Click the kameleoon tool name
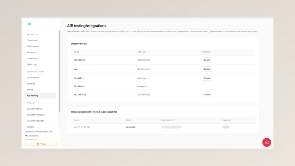This screenshot has width=295, height=166. tap(79, 60)
